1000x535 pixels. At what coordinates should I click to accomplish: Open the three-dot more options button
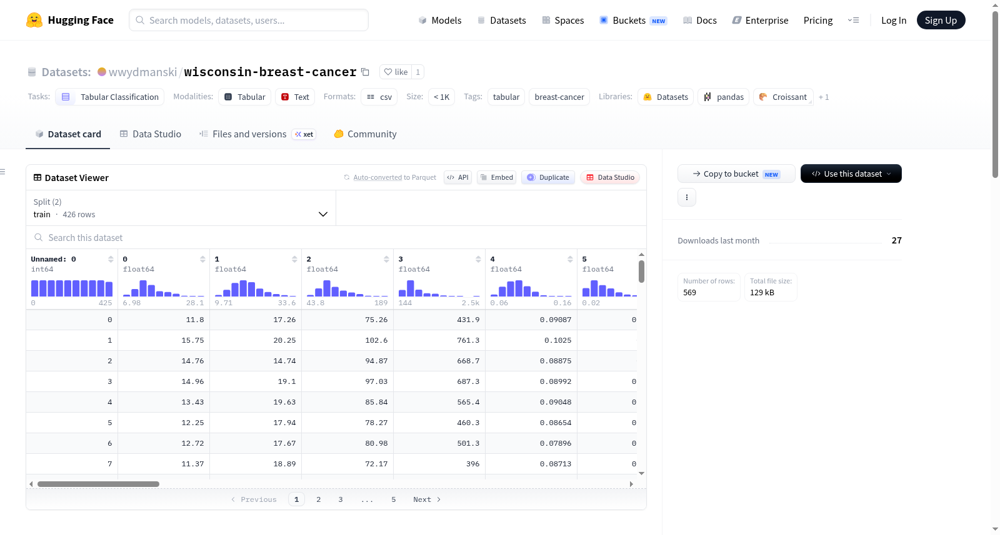point(687,197)
